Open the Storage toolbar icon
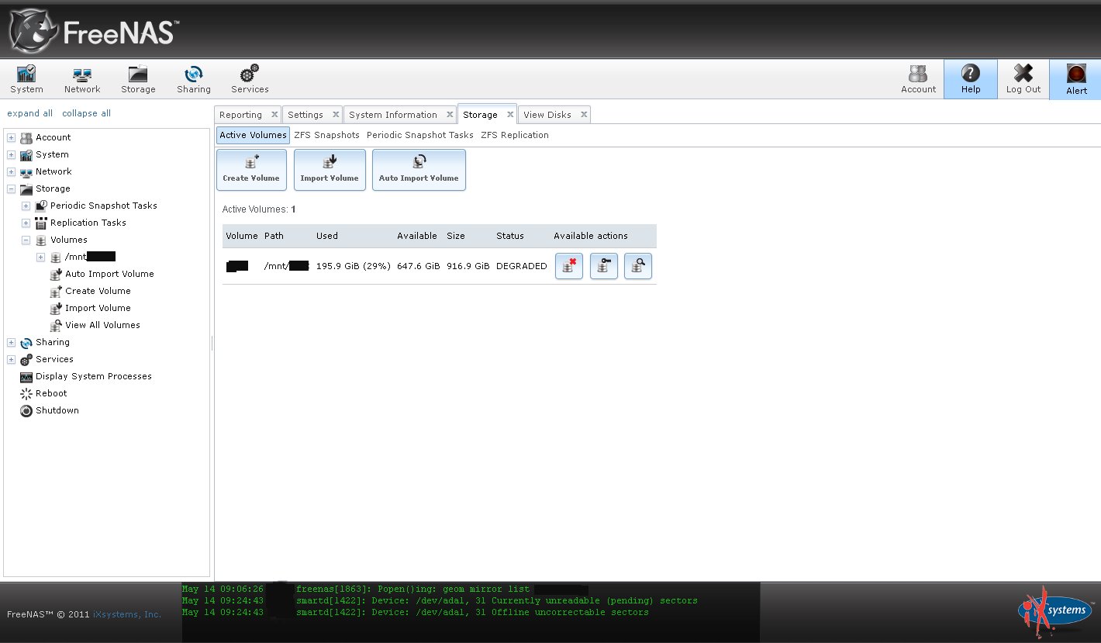 pos(138,79)
